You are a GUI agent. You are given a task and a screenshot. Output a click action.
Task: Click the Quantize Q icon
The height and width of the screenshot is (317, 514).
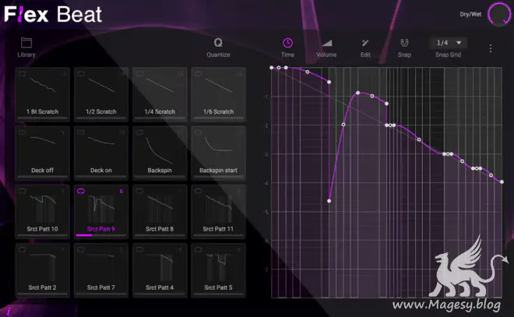(x=218, y=43)
